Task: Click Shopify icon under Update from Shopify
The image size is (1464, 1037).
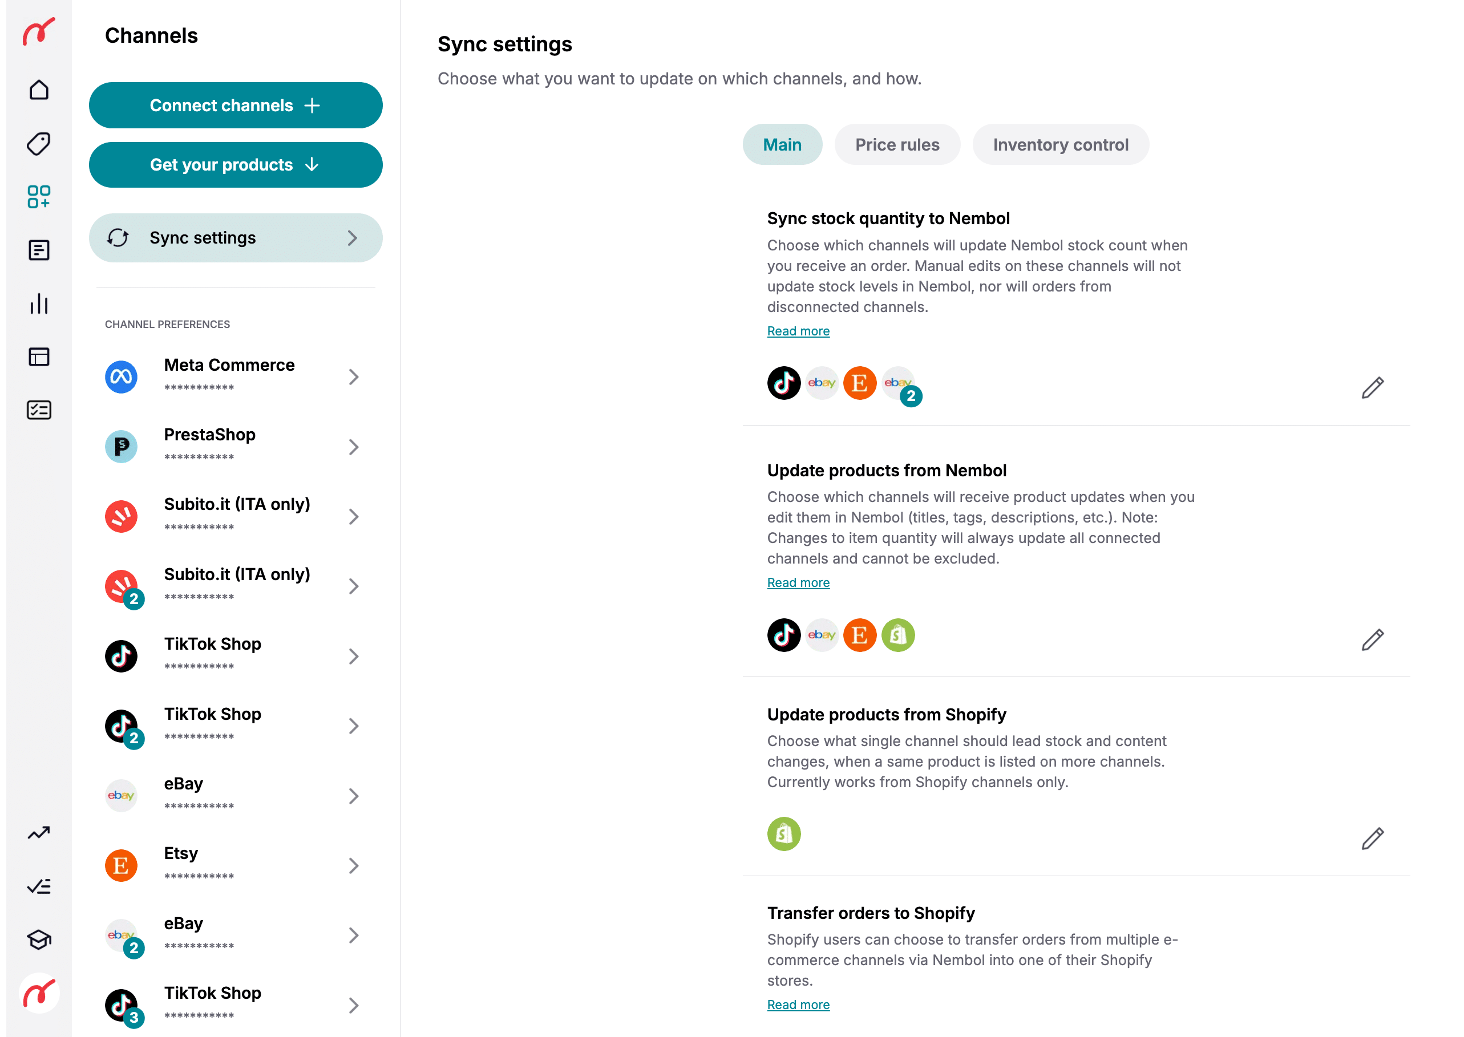Action: point(784,834)
